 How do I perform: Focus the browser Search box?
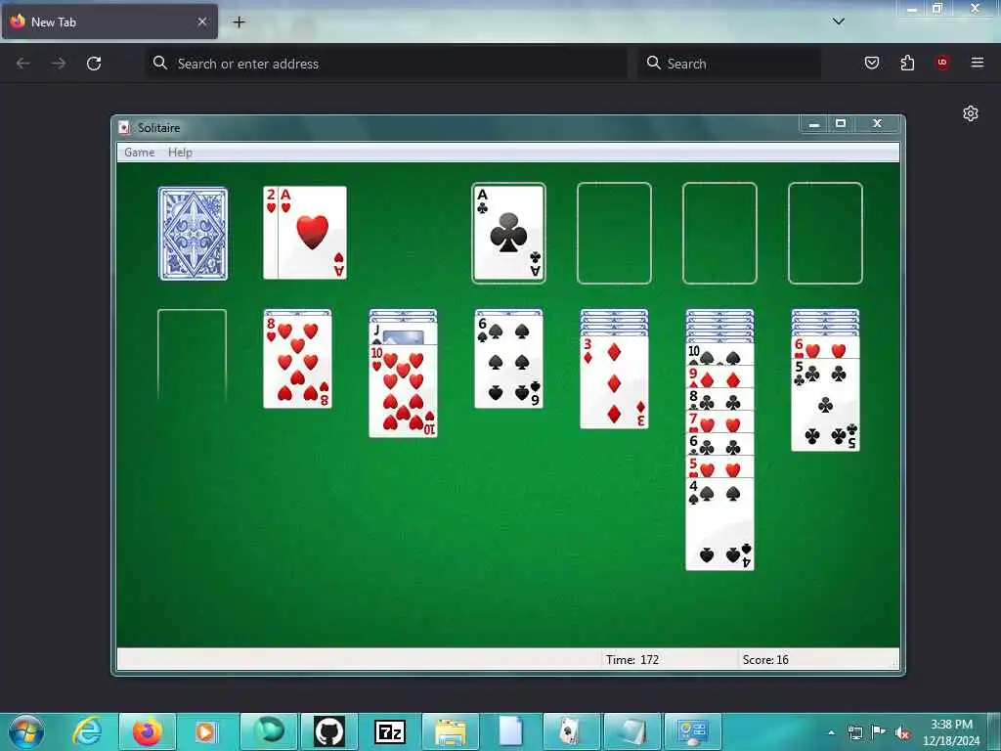729,64
